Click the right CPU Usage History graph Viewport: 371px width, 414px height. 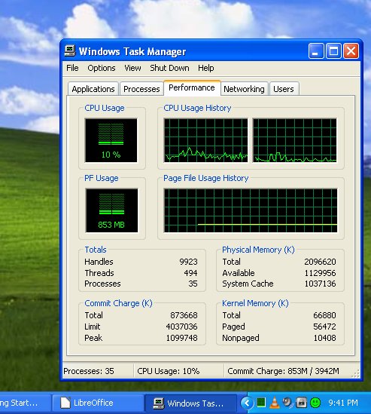(x=294, y=140)
